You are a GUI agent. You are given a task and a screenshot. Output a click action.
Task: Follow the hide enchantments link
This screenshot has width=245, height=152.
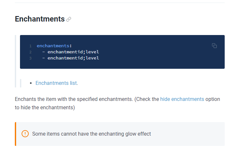(x=182, y=99)
